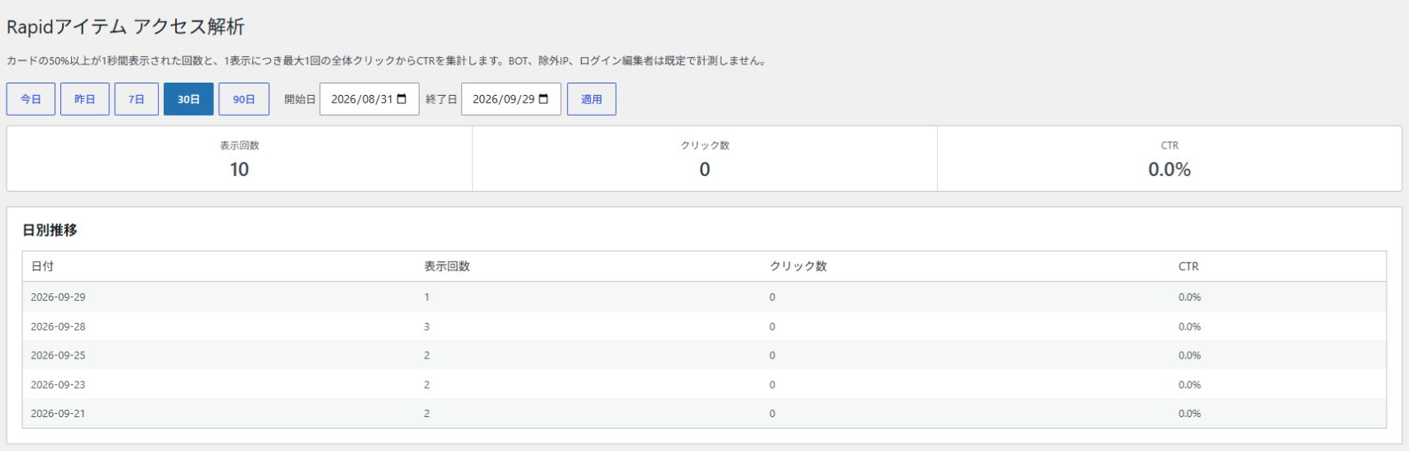Select the 今日 period button
Screen dimensions: 1409x451
[x=31, y=99]
